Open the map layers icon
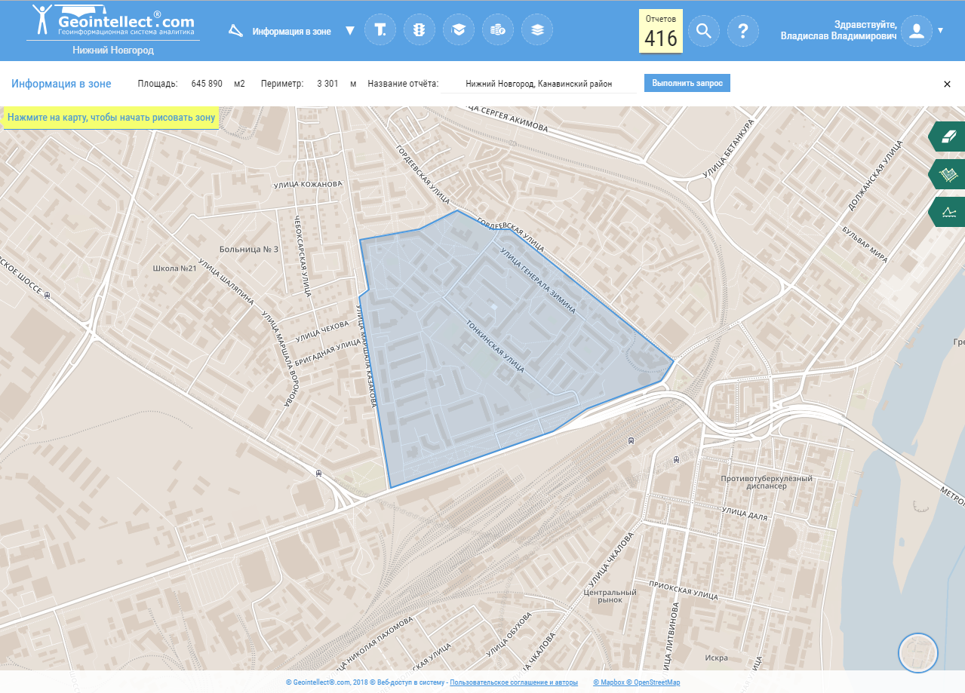965x693 pixels. [537, 31]
